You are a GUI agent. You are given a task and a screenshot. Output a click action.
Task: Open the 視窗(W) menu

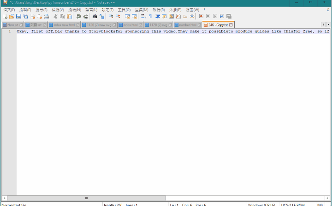192,10
